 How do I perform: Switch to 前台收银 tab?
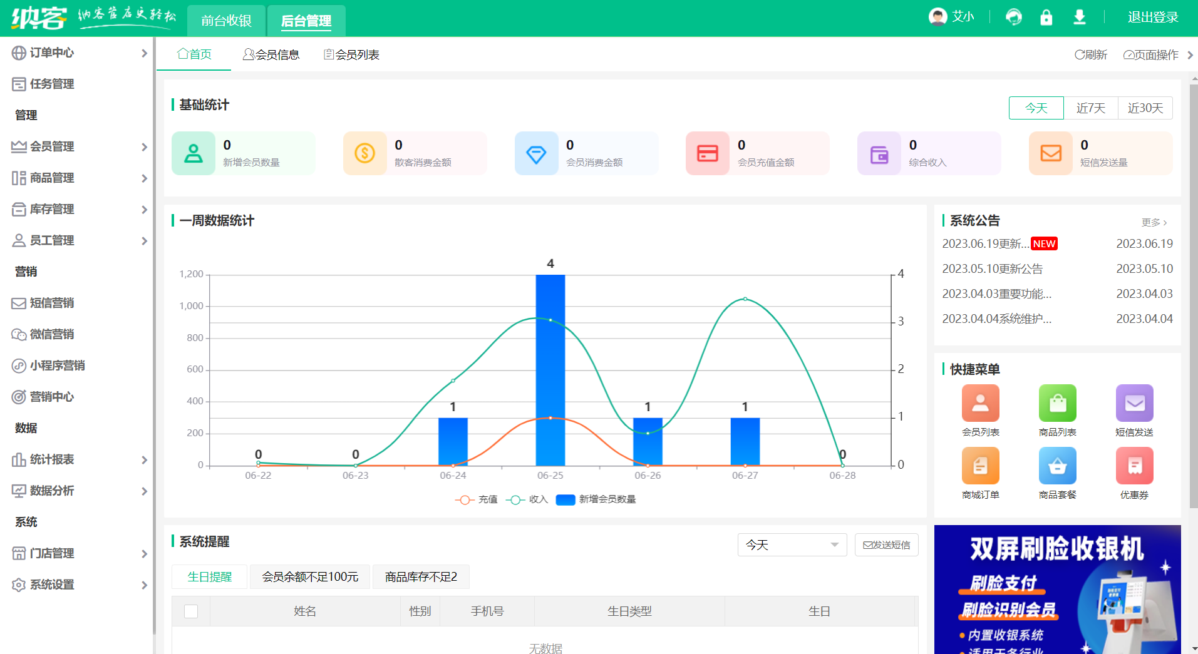point(226,21)
